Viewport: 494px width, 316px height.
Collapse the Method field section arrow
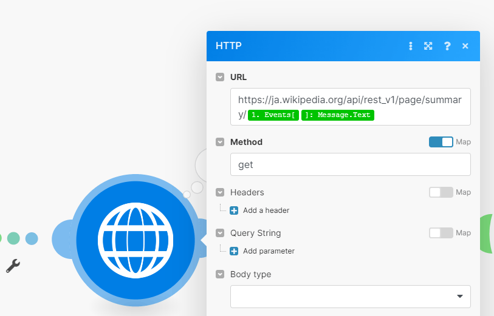[220, 142]
